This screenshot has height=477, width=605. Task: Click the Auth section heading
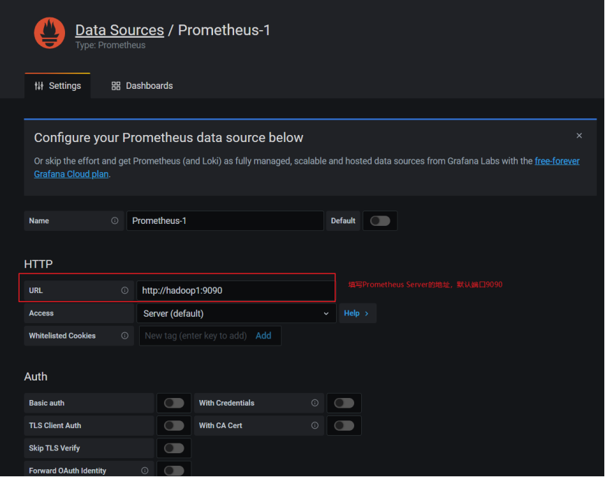36,376
